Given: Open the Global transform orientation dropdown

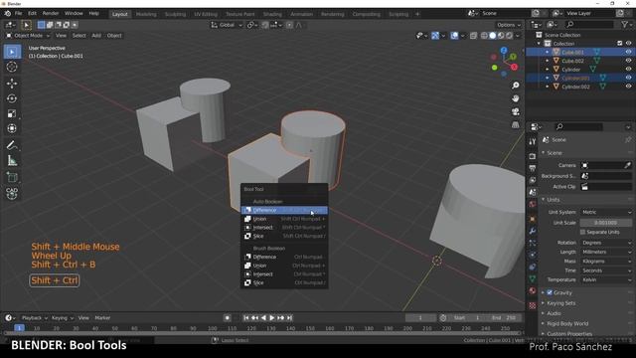Looking at the screenshot, I should [x=227, y=25].
